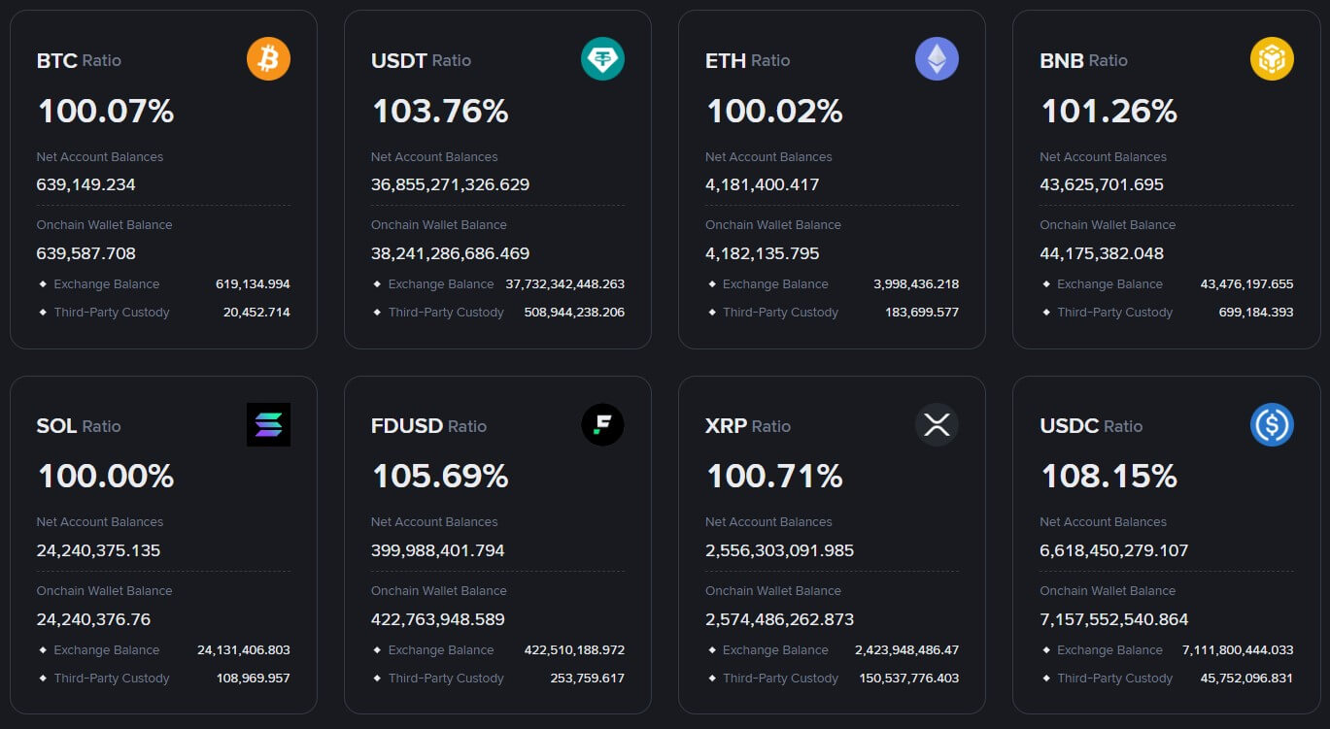Click SOL Net Account Balances amount
Screen dimensions: 1330x729
98,550
